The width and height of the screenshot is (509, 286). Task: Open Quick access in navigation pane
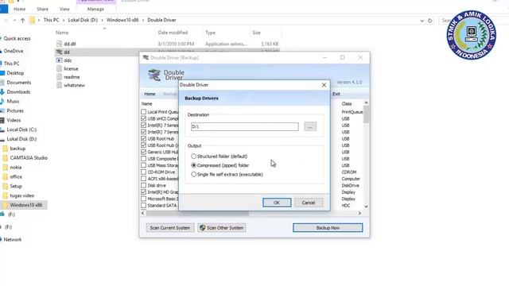pyautogui.click(x=17, y=39)
